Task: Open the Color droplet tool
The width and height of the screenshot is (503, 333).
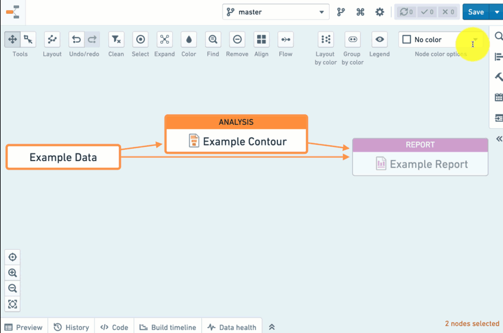Action: (x=189, y=39)
